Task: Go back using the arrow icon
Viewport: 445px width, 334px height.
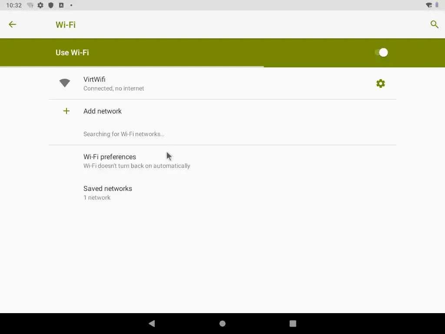Action: pos(12,24)
